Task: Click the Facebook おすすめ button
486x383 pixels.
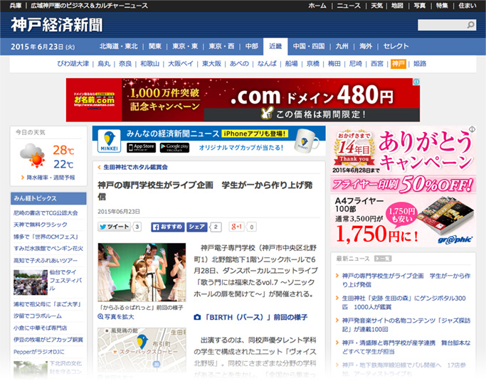Action: point(168,227)
